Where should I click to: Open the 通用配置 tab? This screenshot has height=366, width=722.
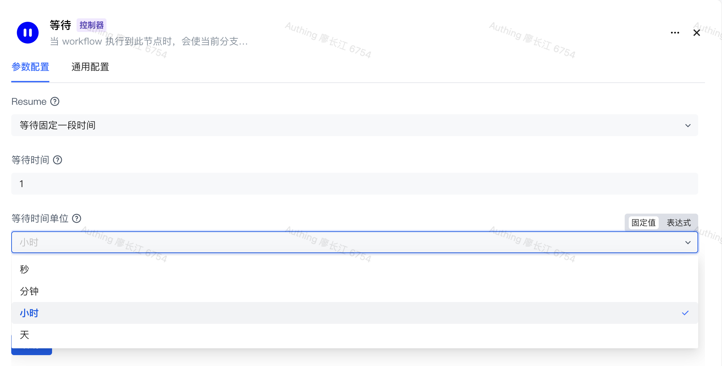click(90, 67)
